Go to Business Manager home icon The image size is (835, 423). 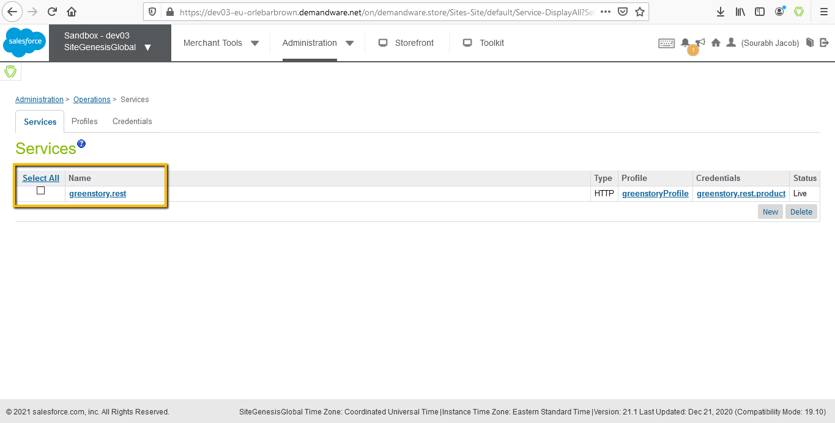point(716,43)
